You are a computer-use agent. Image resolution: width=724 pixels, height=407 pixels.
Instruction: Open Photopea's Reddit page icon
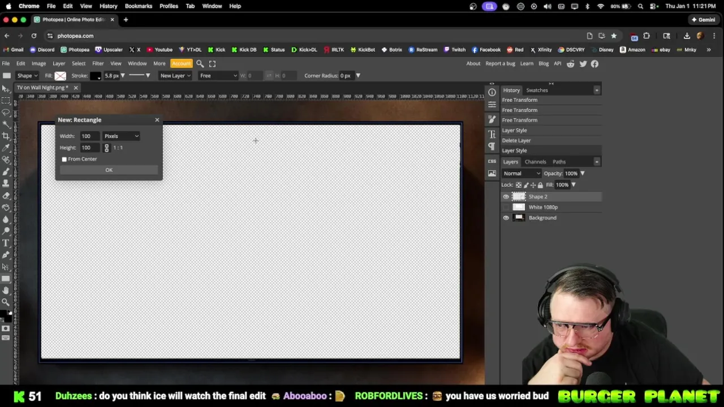point(571,64)
